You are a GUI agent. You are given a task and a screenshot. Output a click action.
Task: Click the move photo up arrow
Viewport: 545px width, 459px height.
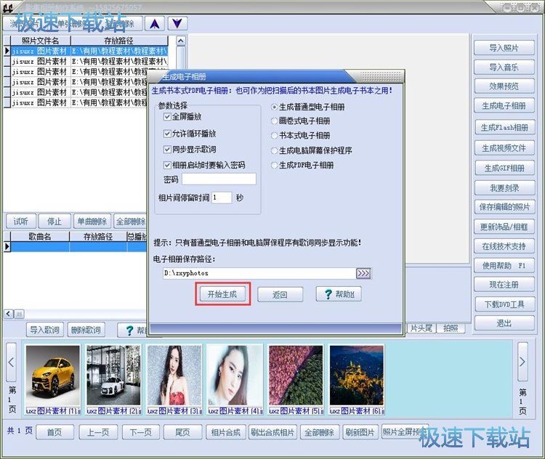tap(154, 23)
